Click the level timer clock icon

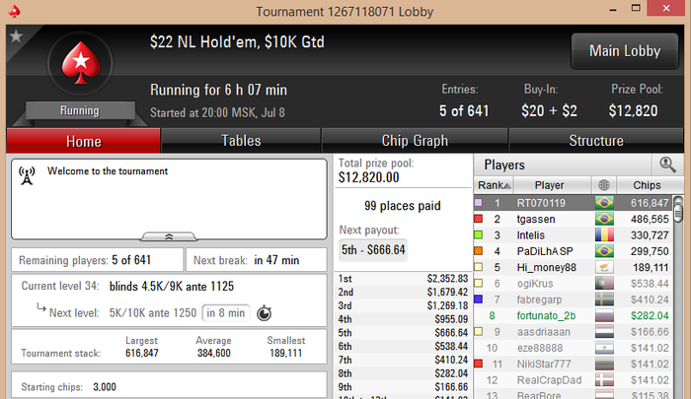[x=264, y=313]
